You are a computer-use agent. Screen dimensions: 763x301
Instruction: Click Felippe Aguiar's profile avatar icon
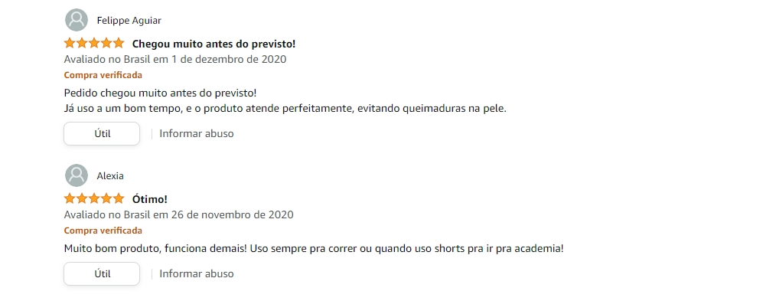[x=77, y=20]
